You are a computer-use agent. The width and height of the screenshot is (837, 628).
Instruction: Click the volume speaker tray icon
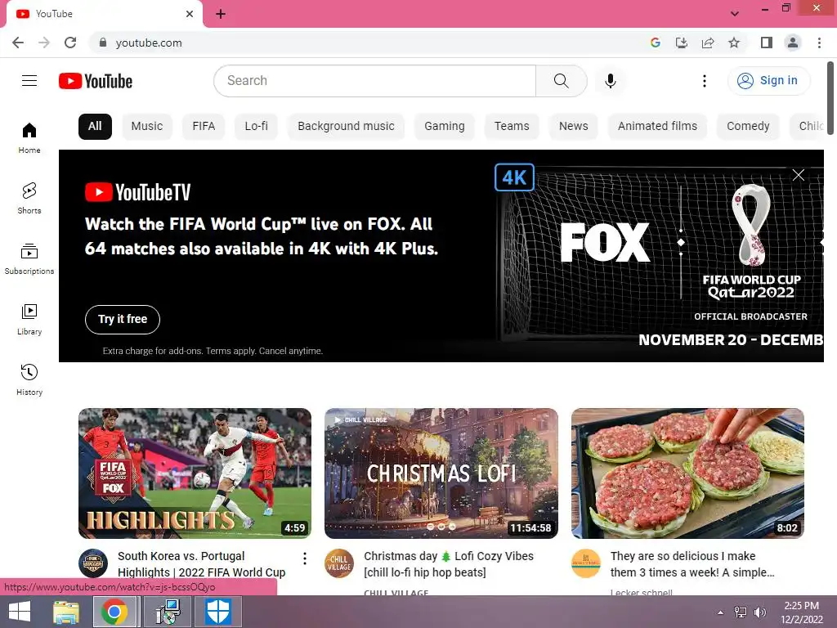[x=759, y=612]
